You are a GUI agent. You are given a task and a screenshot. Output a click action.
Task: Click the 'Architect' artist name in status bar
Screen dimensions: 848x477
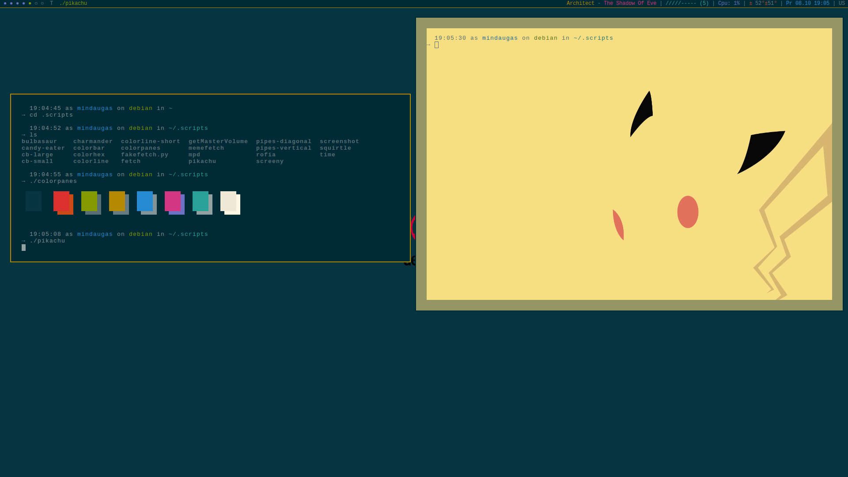(580, 4)
